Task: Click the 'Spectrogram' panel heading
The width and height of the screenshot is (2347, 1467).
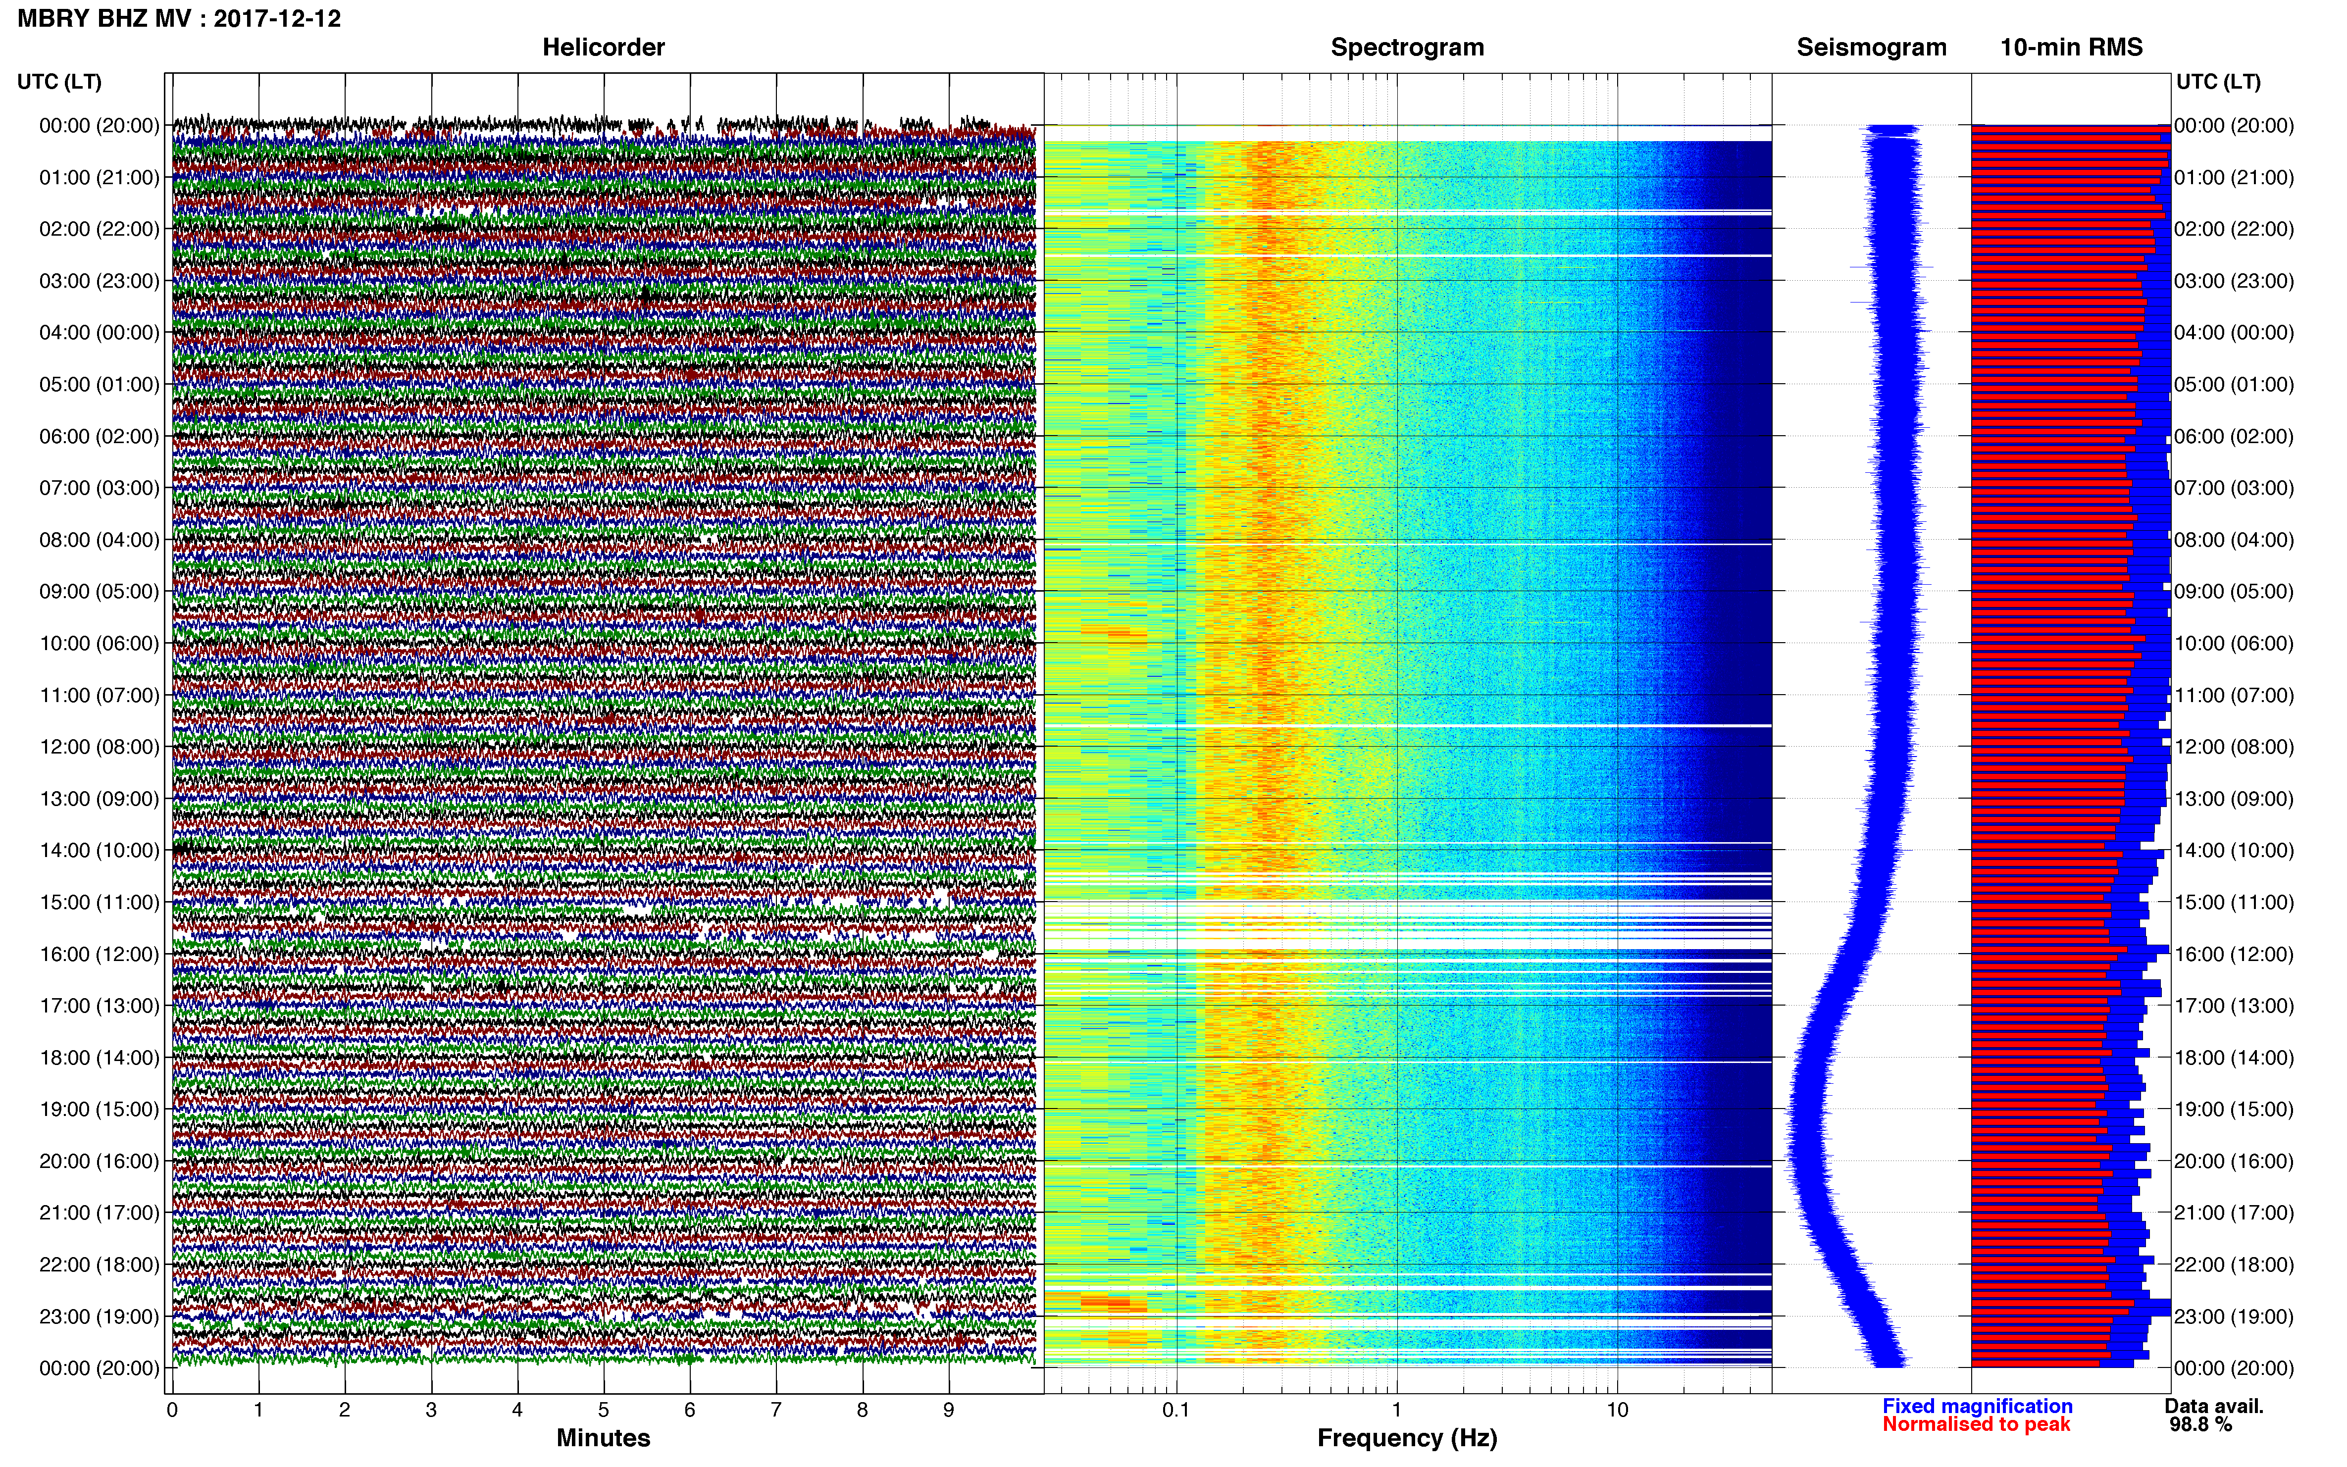Action: coord(1407,48)
